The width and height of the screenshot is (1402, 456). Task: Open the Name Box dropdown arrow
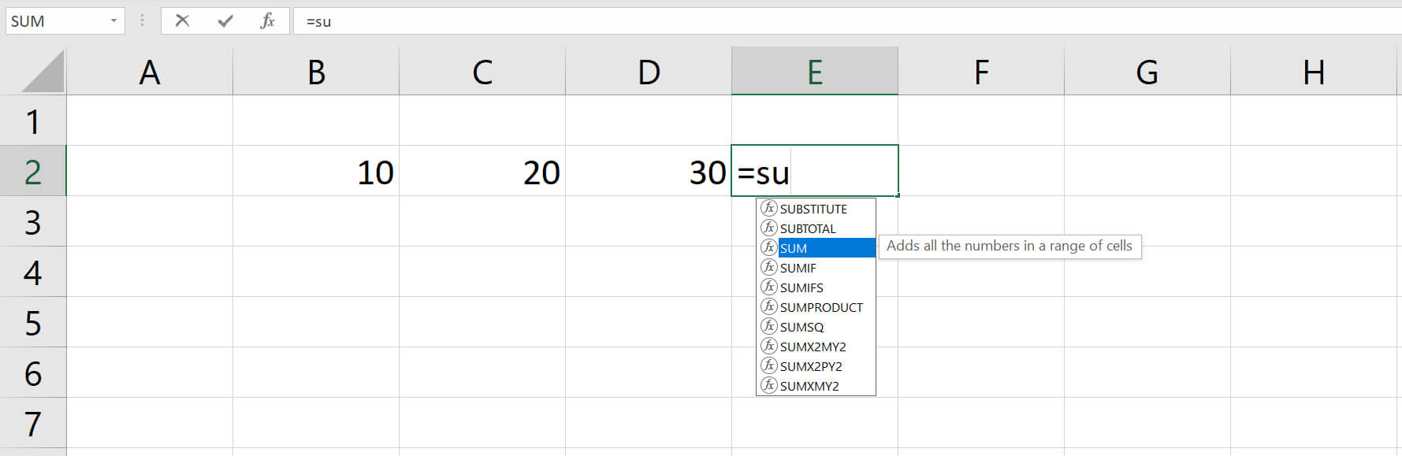(113, 20)
